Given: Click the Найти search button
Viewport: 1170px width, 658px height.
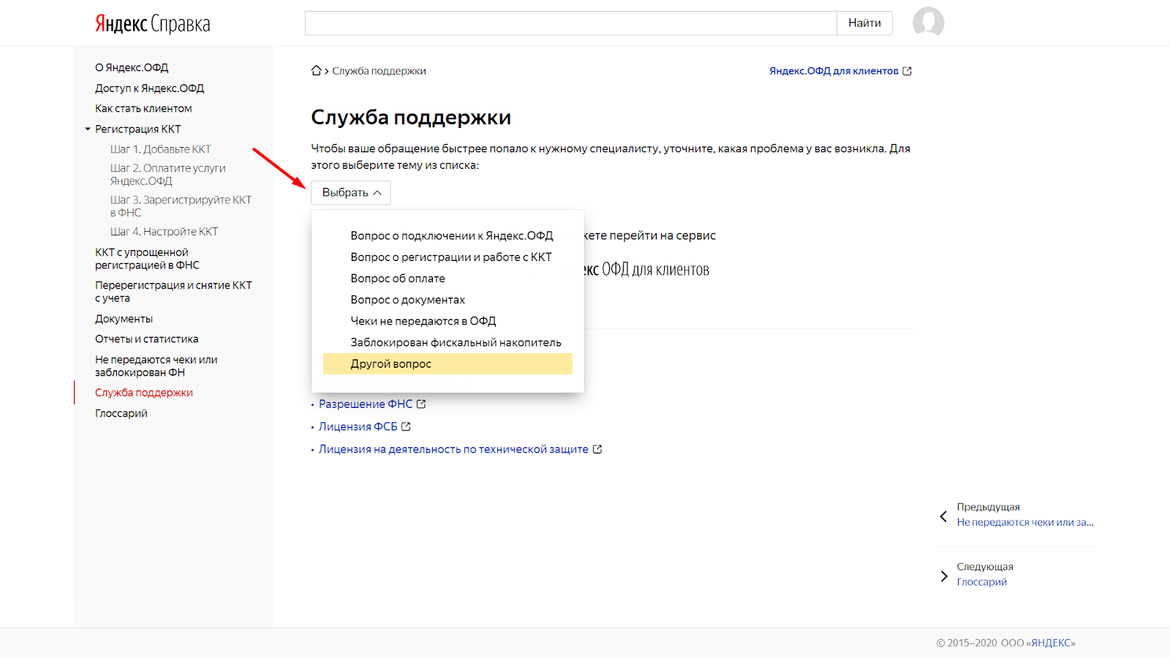Looking at the screenshot, I should (x=864, y=23).
